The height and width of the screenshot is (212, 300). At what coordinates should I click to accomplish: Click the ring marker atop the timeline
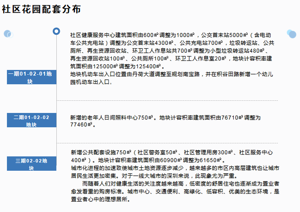[x=56, y=31]
